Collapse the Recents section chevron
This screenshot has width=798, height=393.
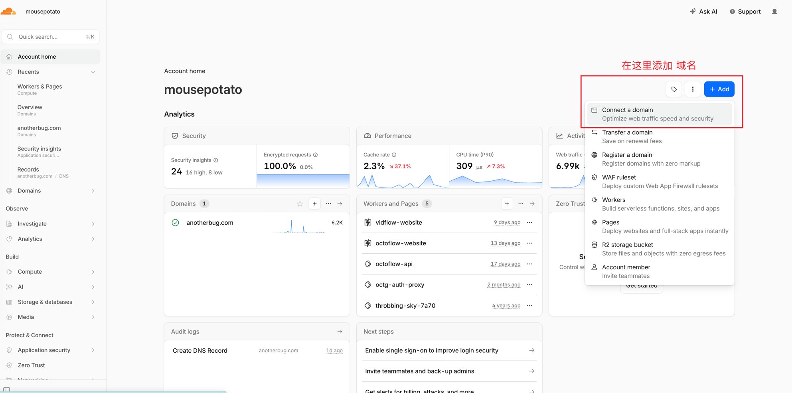(x=93, y=72)
